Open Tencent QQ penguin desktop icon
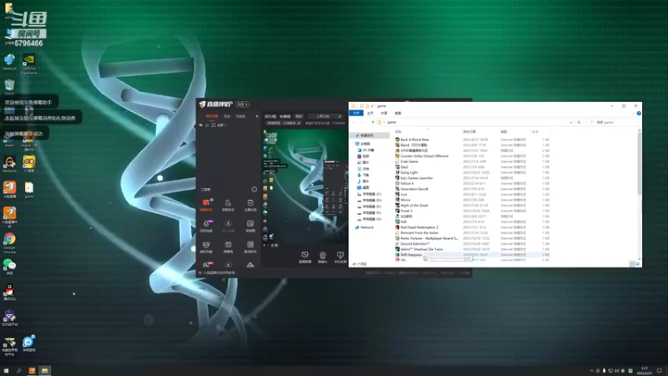This screenshot has height=376, width=668. pyautogui.click(x=9, y=292)
